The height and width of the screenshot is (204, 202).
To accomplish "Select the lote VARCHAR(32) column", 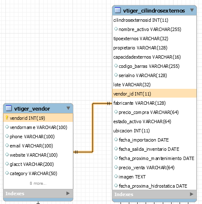I will (154, 85).
